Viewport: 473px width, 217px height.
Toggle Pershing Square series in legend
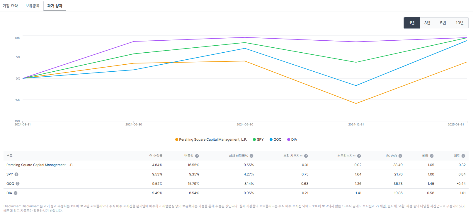211,139
